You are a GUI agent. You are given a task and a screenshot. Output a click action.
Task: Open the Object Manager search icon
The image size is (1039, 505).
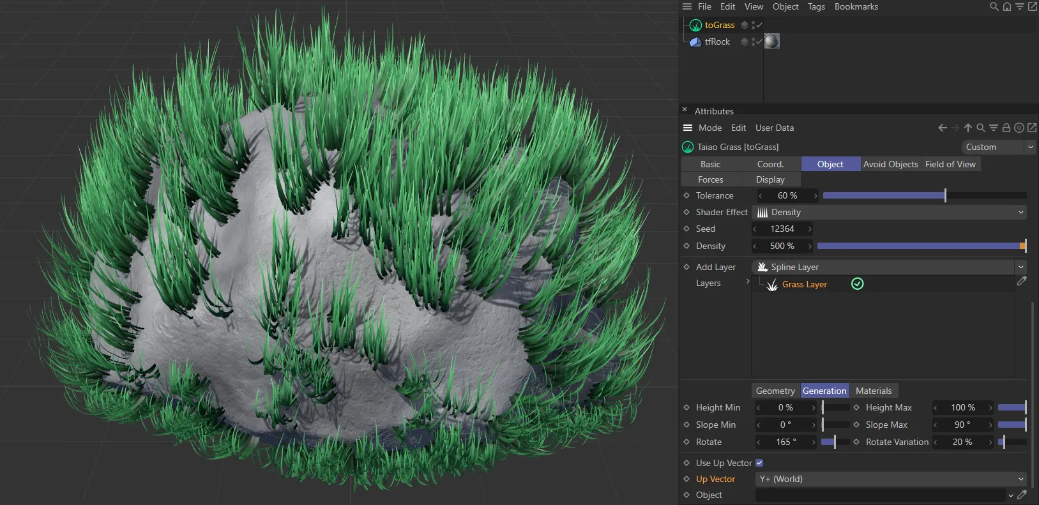[994, 7]
